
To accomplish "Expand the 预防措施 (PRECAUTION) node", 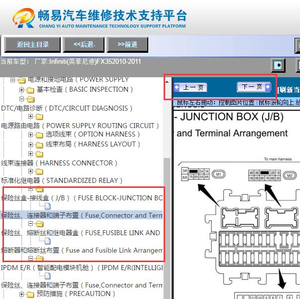I will pyautogui.click(x=21, y=294).
